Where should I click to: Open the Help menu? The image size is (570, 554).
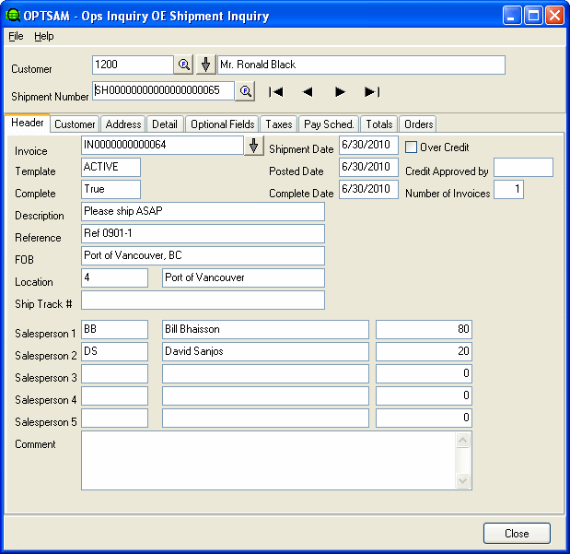click(x=44, y=36)
